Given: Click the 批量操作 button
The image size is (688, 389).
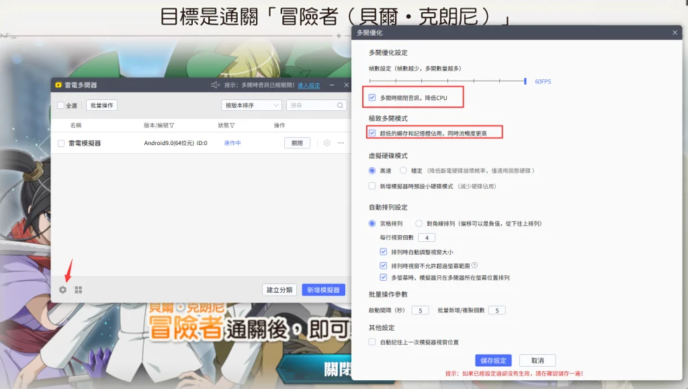Looking at the screenshot, I should (102, 105).
